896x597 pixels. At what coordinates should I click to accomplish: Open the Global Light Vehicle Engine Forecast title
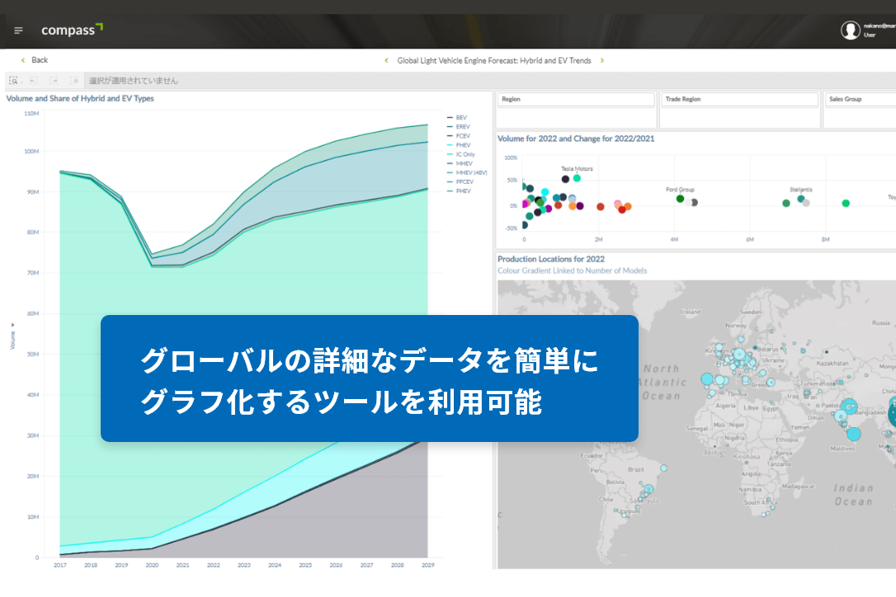click(x=494, y=60)
